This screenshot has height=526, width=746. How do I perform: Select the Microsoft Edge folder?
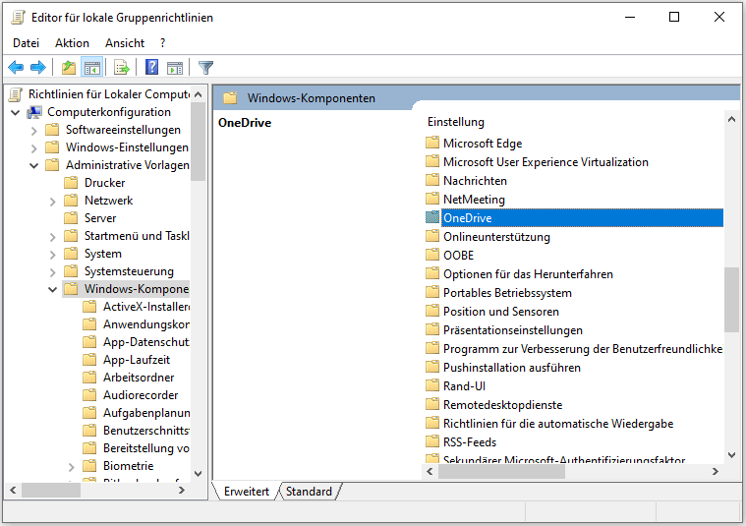[482, 144]
